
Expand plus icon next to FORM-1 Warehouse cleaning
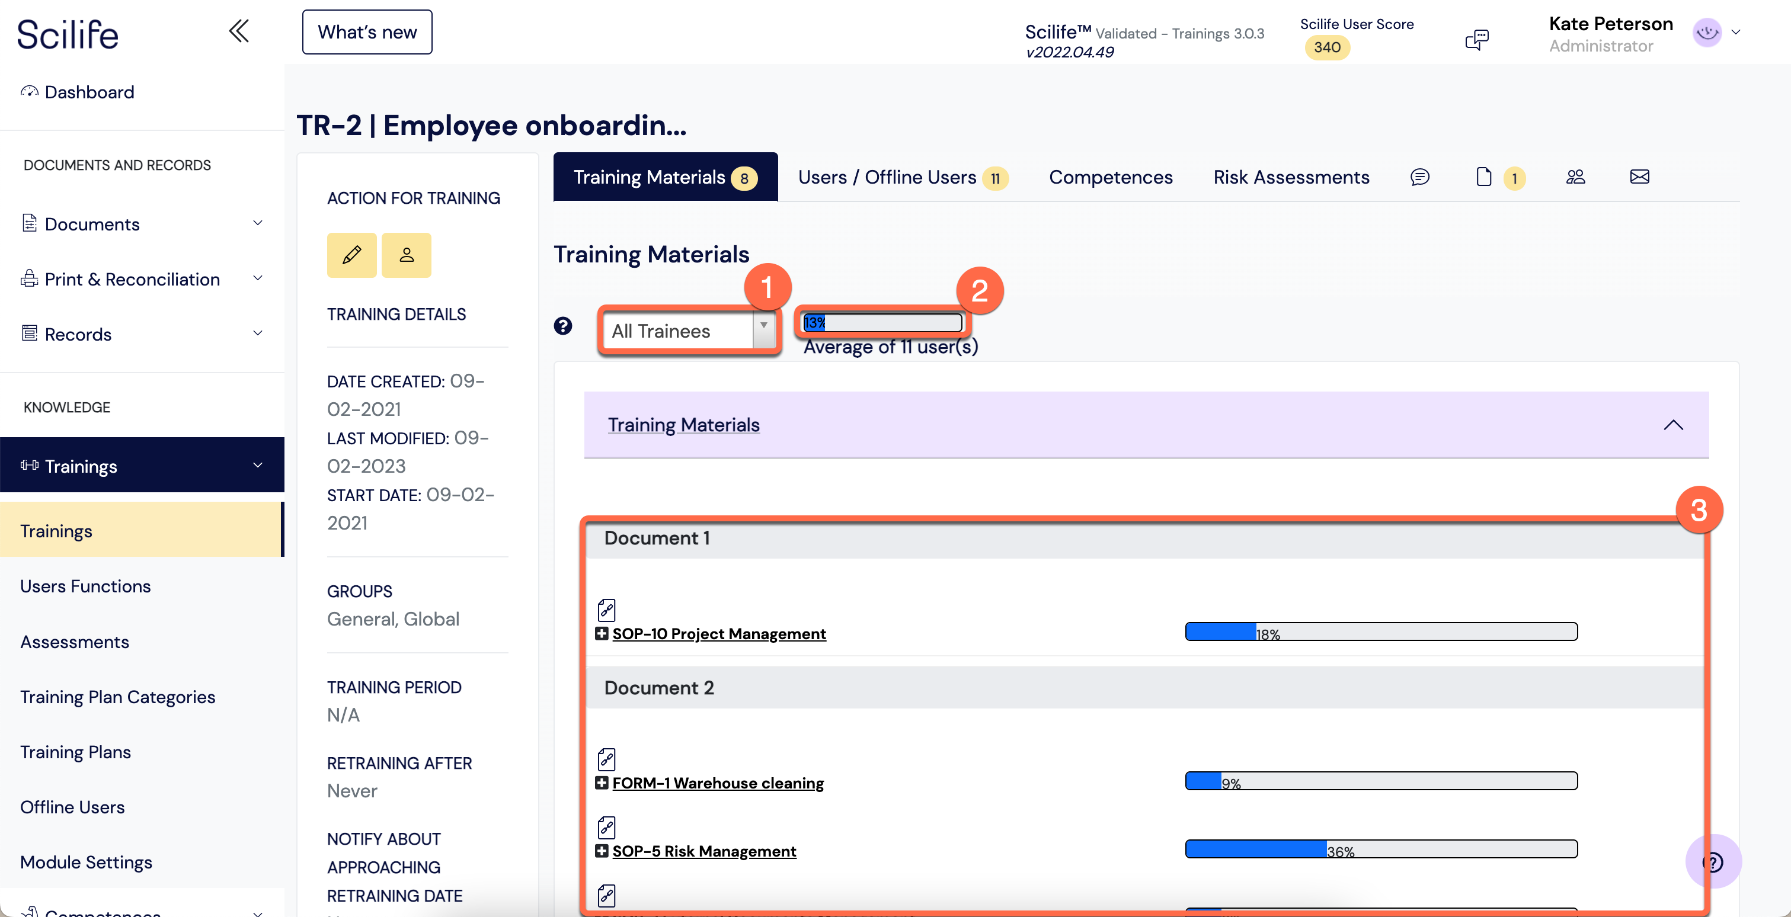[x=602, y=783]
